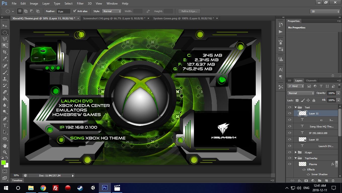Viewport: 342px width, 193px height.
Task: Select the Blur tool
Action: point(5,105)
